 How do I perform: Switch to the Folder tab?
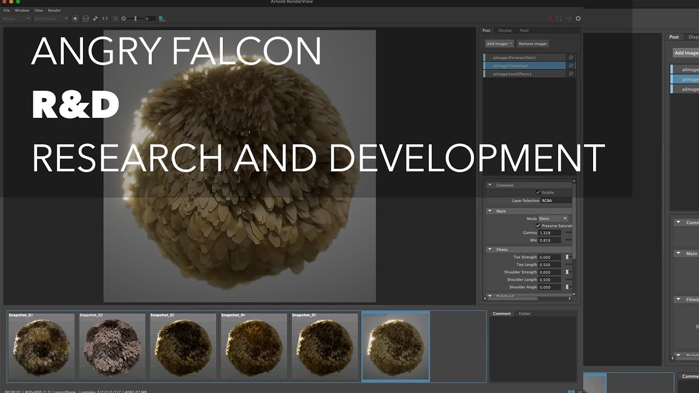[524, 314]
